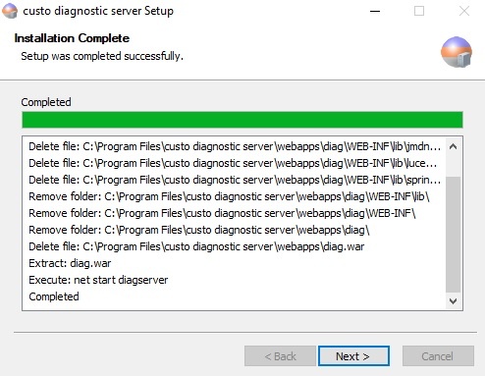Minimize the setup window

[x=375, y=11]
